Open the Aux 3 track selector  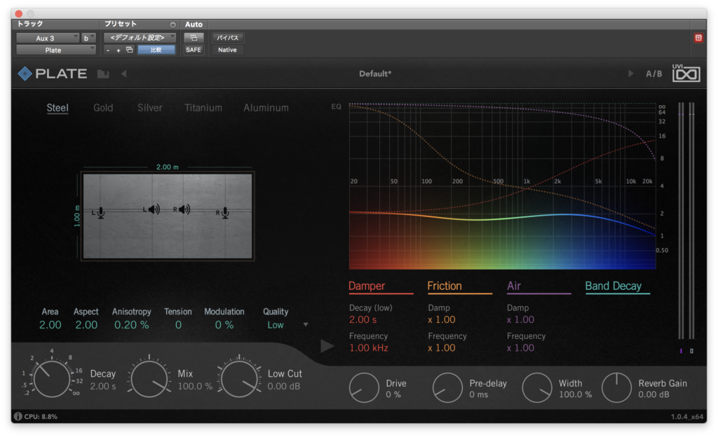click(48, 38)
